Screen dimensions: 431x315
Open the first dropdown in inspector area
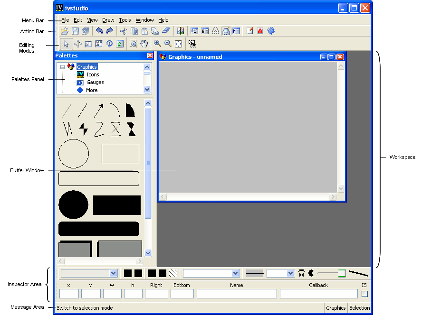click(113, 273)
